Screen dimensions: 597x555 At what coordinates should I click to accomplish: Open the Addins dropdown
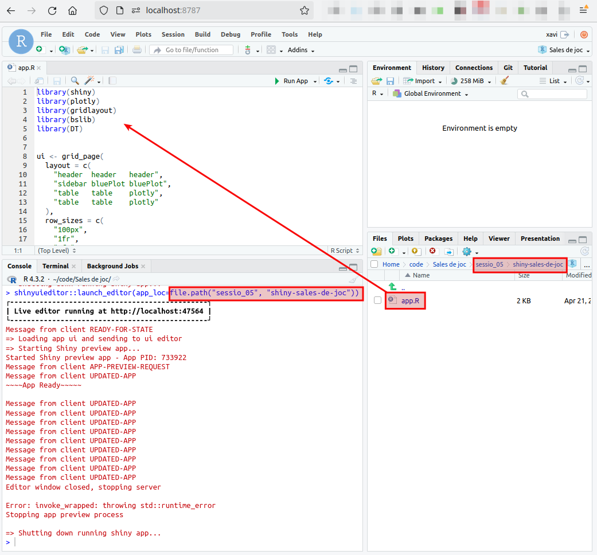(301, 50)
